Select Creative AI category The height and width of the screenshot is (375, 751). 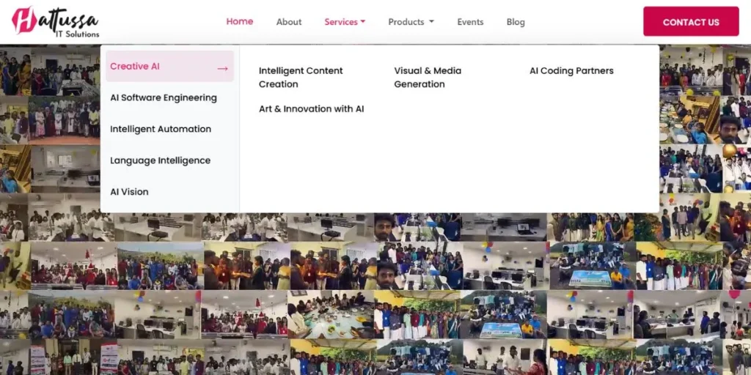pyautogui.click(x=135, y=66)
